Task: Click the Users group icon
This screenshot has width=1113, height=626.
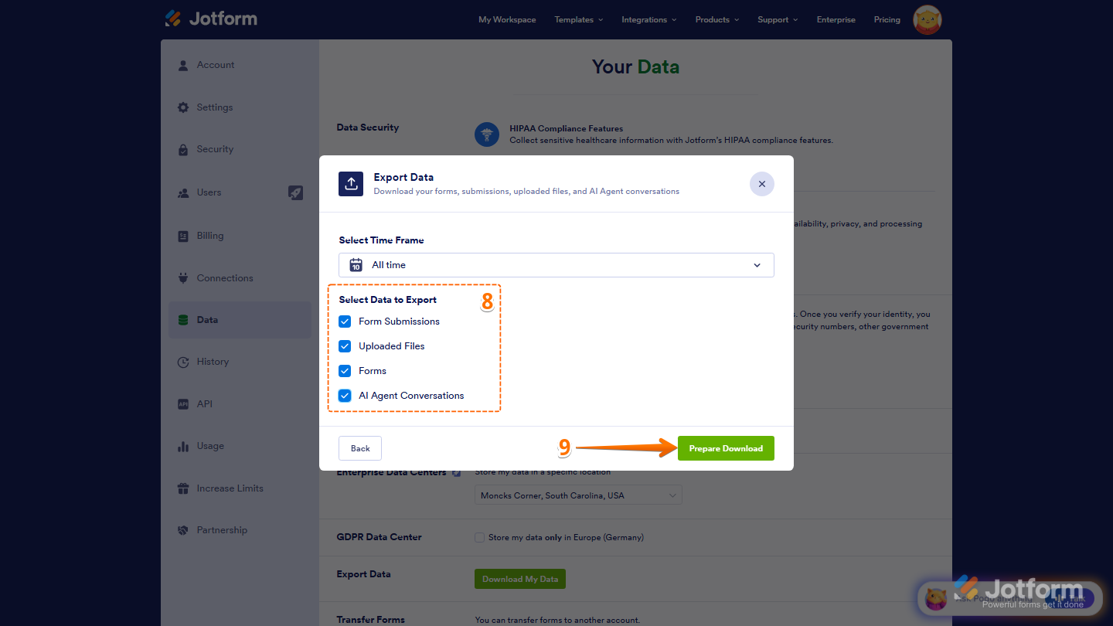Action: [x=183, y=193]
